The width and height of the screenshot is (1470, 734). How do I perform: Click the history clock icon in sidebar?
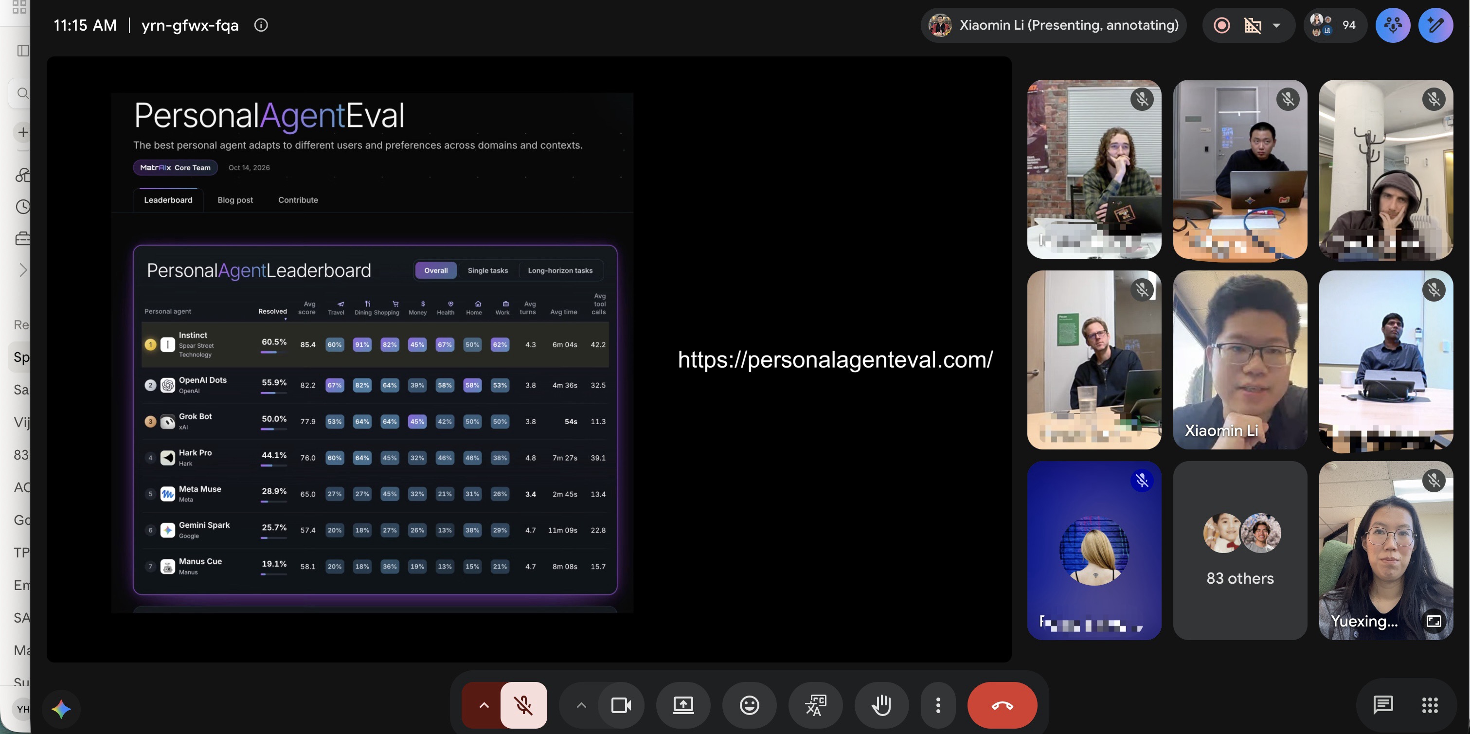pos(23,207)
